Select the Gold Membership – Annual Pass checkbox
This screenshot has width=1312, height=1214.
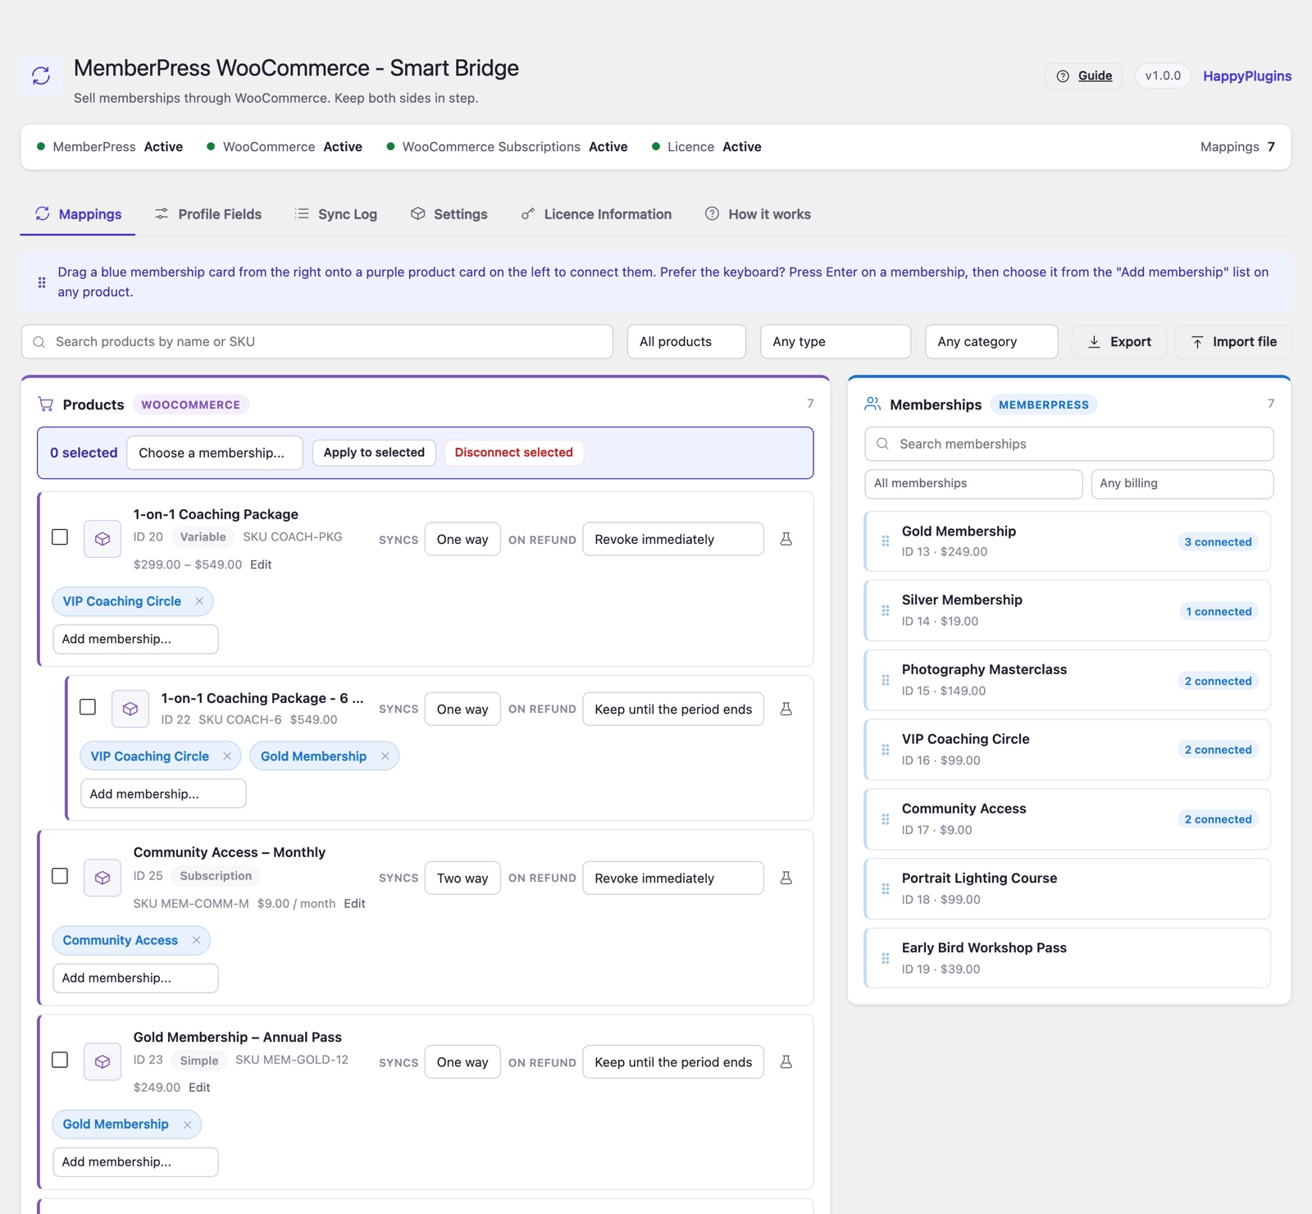(60, 1060)
